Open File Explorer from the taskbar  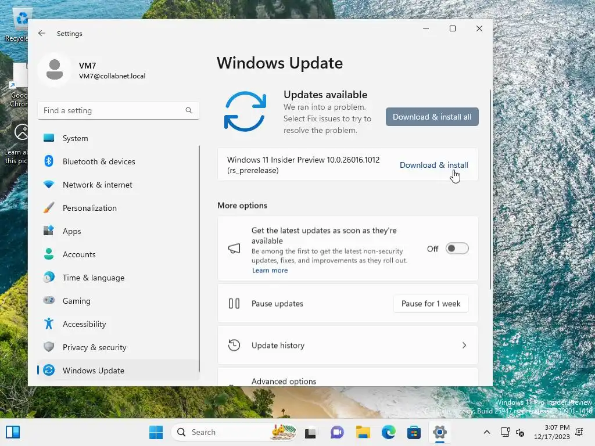[x=363, y=432]
